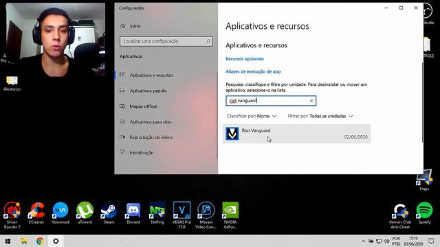Clear the riot vanguard search text
The image size is (440, 247).
coord(311,101)
